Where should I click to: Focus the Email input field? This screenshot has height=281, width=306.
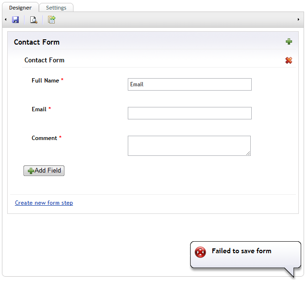pos(190,113)
